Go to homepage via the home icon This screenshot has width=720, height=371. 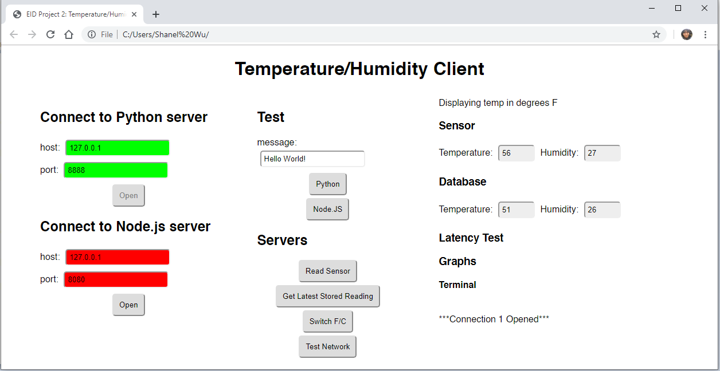(x=69, y=34)
